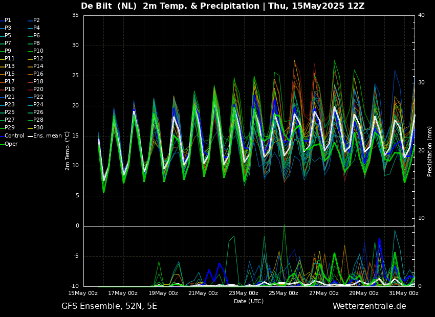435x317 pixels.
Task: Click the 15May 00z date tick
Action: (83, 293)
